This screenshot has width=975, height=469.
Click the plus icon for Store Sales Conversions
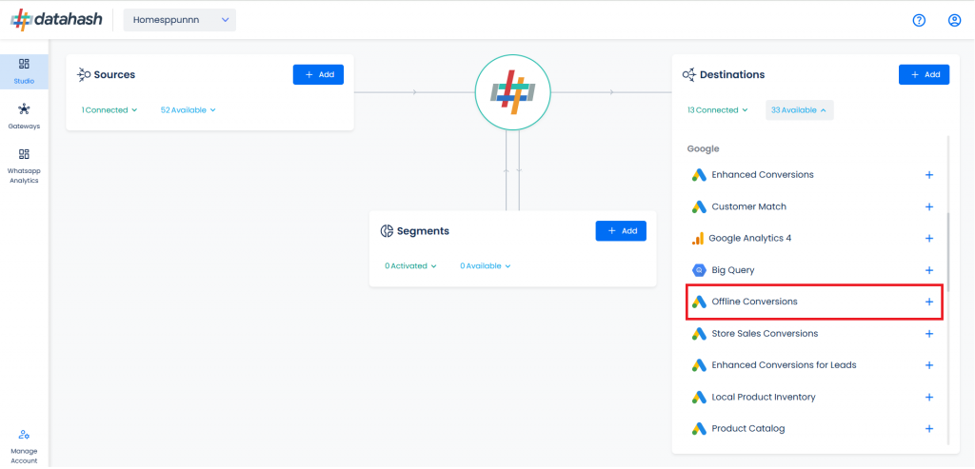tap(929, 334)
